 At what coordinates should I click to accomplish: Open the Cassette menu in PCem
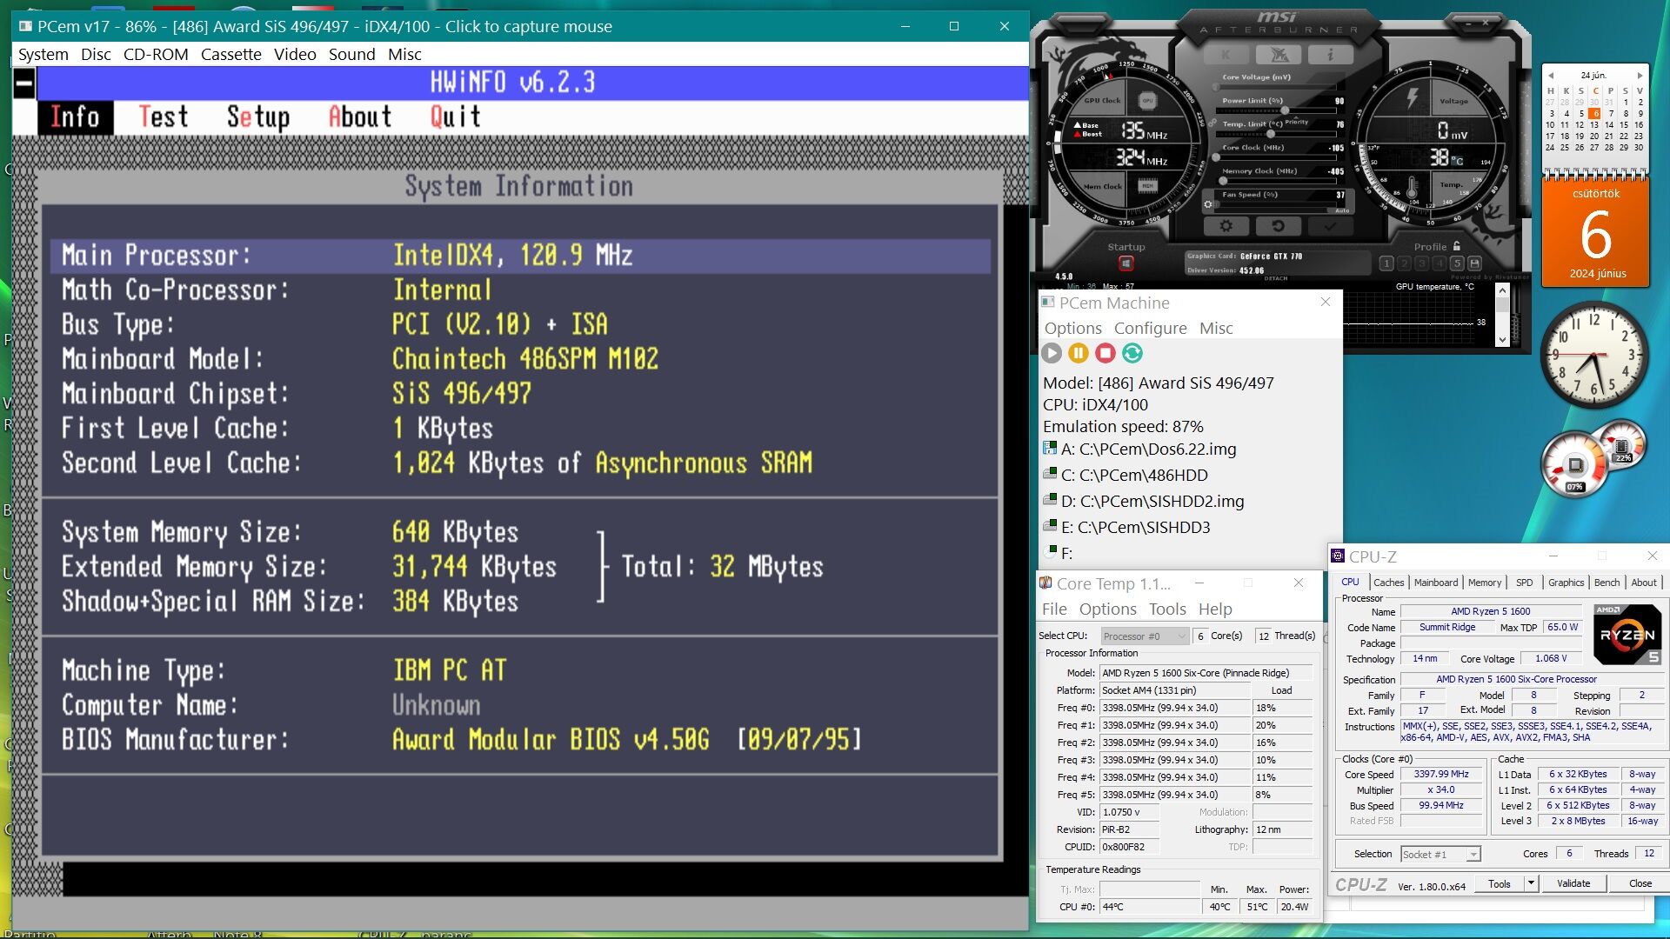[230, 54]
